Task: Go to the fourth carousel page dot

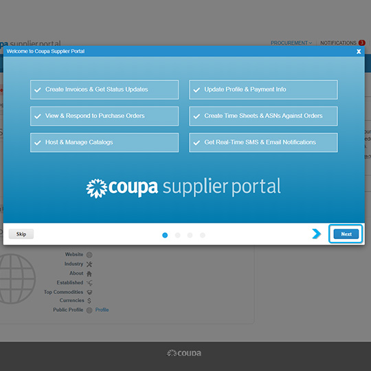Action: pos(203,235)
